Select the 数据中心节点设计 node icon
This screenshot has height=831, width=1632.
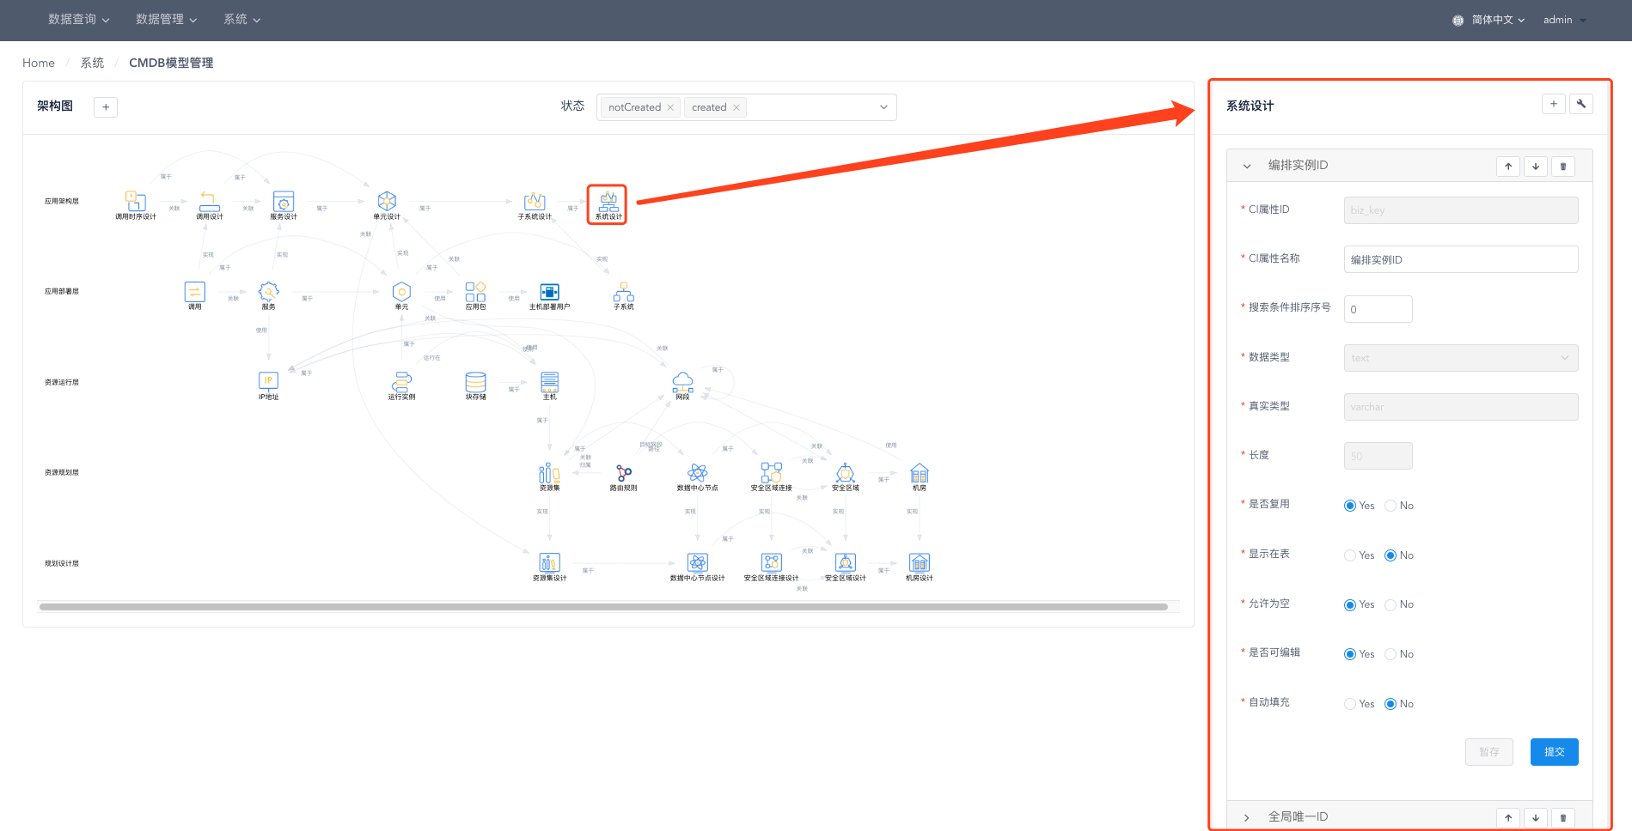pyautogui.click(x=698, y=563)
